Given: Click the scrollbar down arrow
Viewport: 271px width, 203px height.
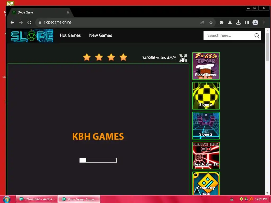Looking at the screenshot, I should (x=267, y=193).
